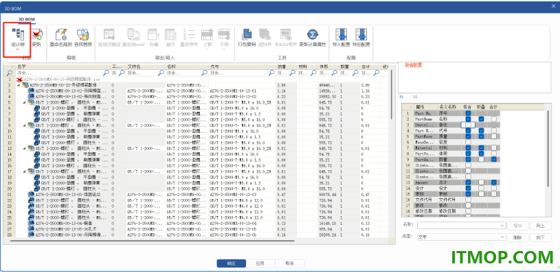Click search magnifier in 名字 column filter
The image size is (560, 273).
click(x=106, y=73)
